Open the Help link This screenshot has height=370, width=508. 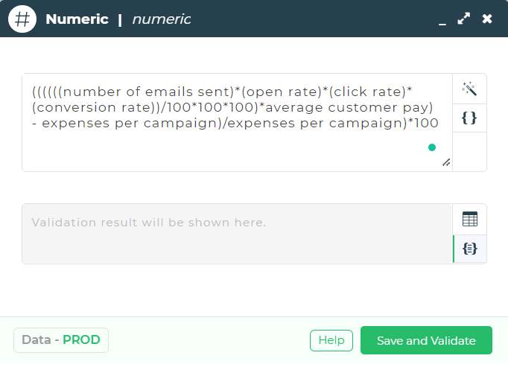click(331, 340)
